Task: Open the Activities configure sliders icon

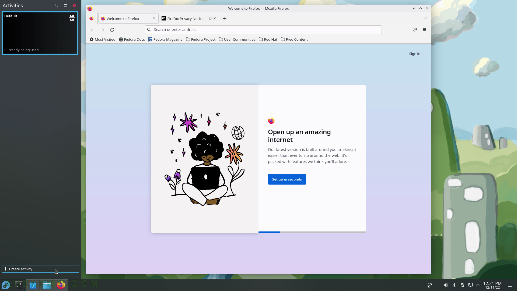Action: coord(65,5)
